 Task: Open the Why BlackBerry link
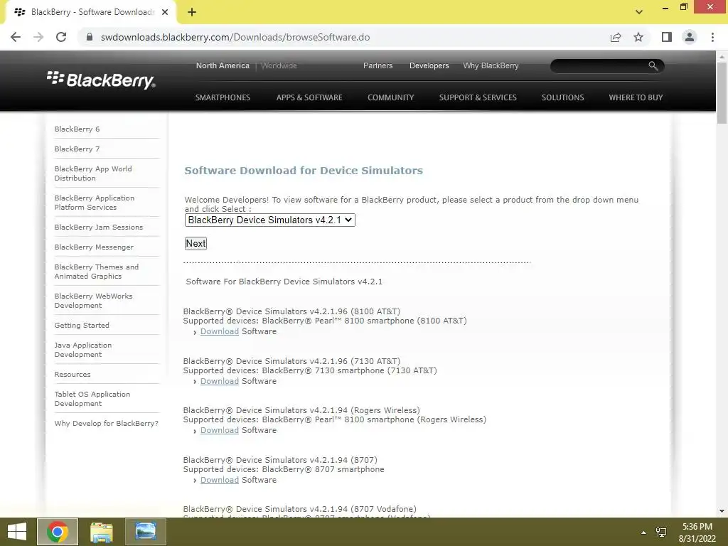pyautogui.click(x=491, y=65)
